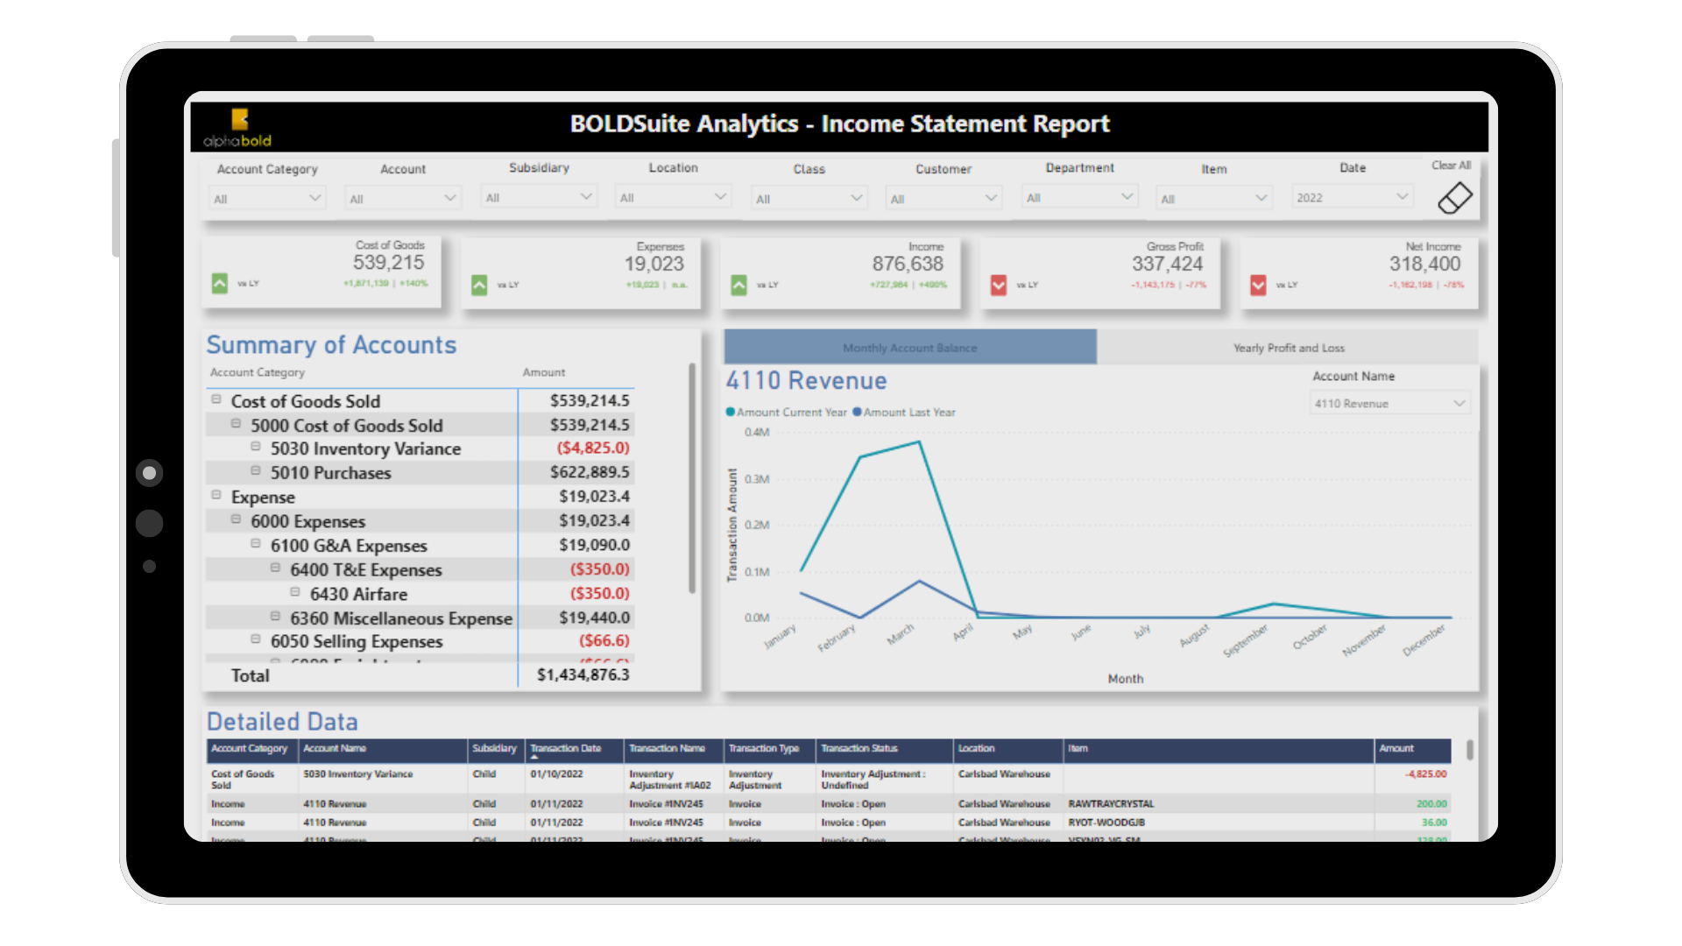Click the Expenses 19,023 card
This screenshot has height=946, width=1682.
[x=580, y=272]
